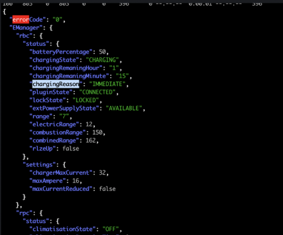This screenshot has width=283, height=235.
Task: Click the batteryPercentage value 50
Action: (x=103, y=52)
